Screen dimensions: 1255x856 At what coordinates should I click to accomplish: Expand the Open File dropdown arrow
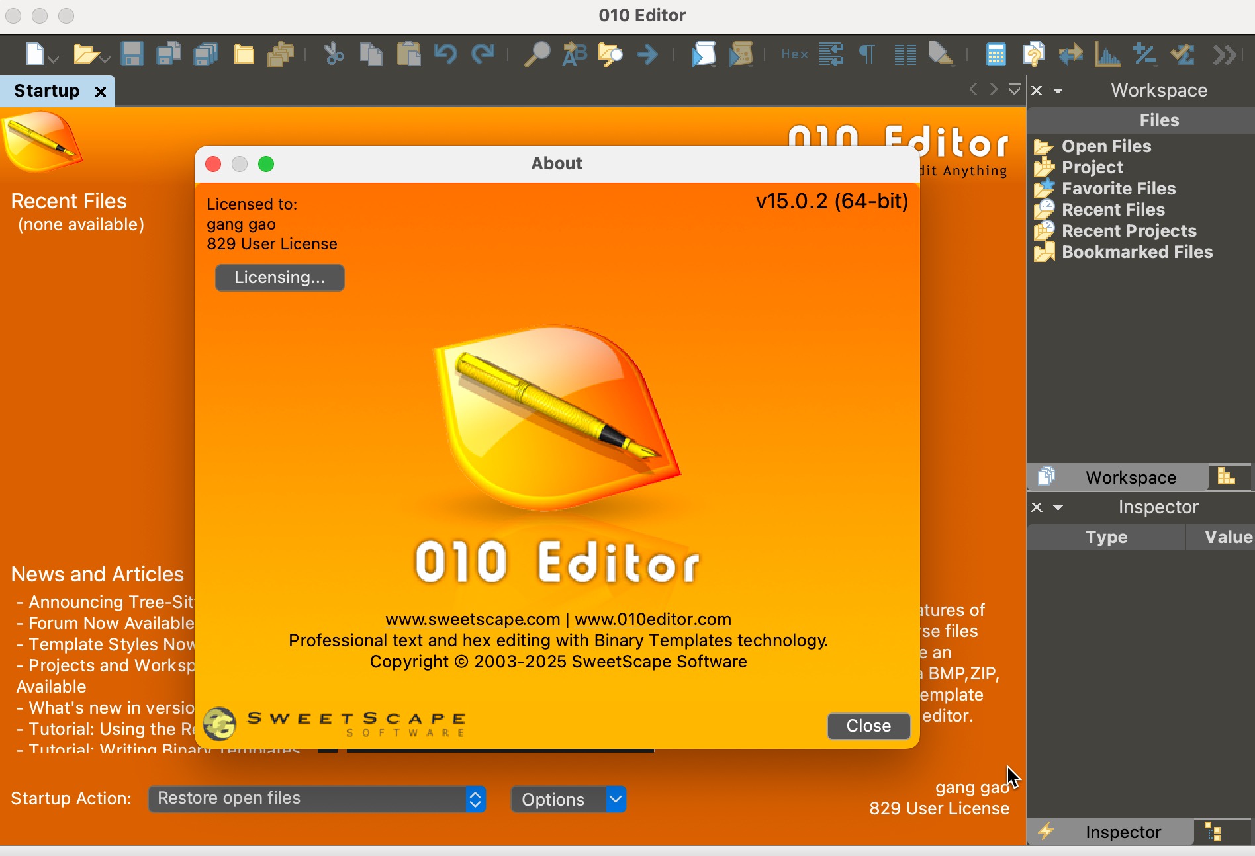click(x=105, y=60)
